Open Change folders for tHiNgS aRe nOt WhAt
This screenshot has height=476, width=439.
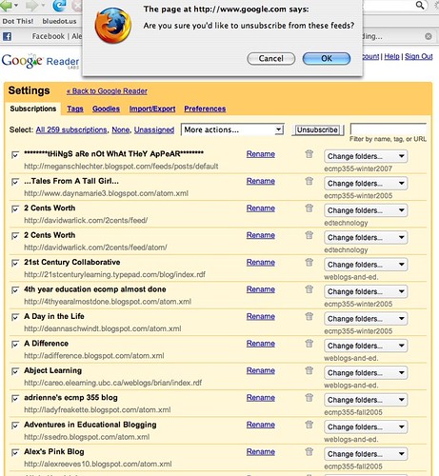[x=366, y=156]
